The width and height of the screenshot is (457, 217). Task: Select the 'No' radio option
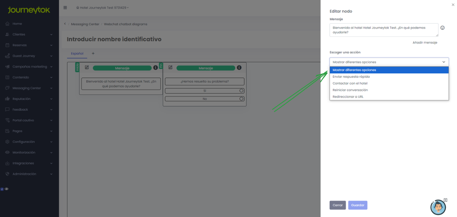pyautogui.click(x=242, y=99)
